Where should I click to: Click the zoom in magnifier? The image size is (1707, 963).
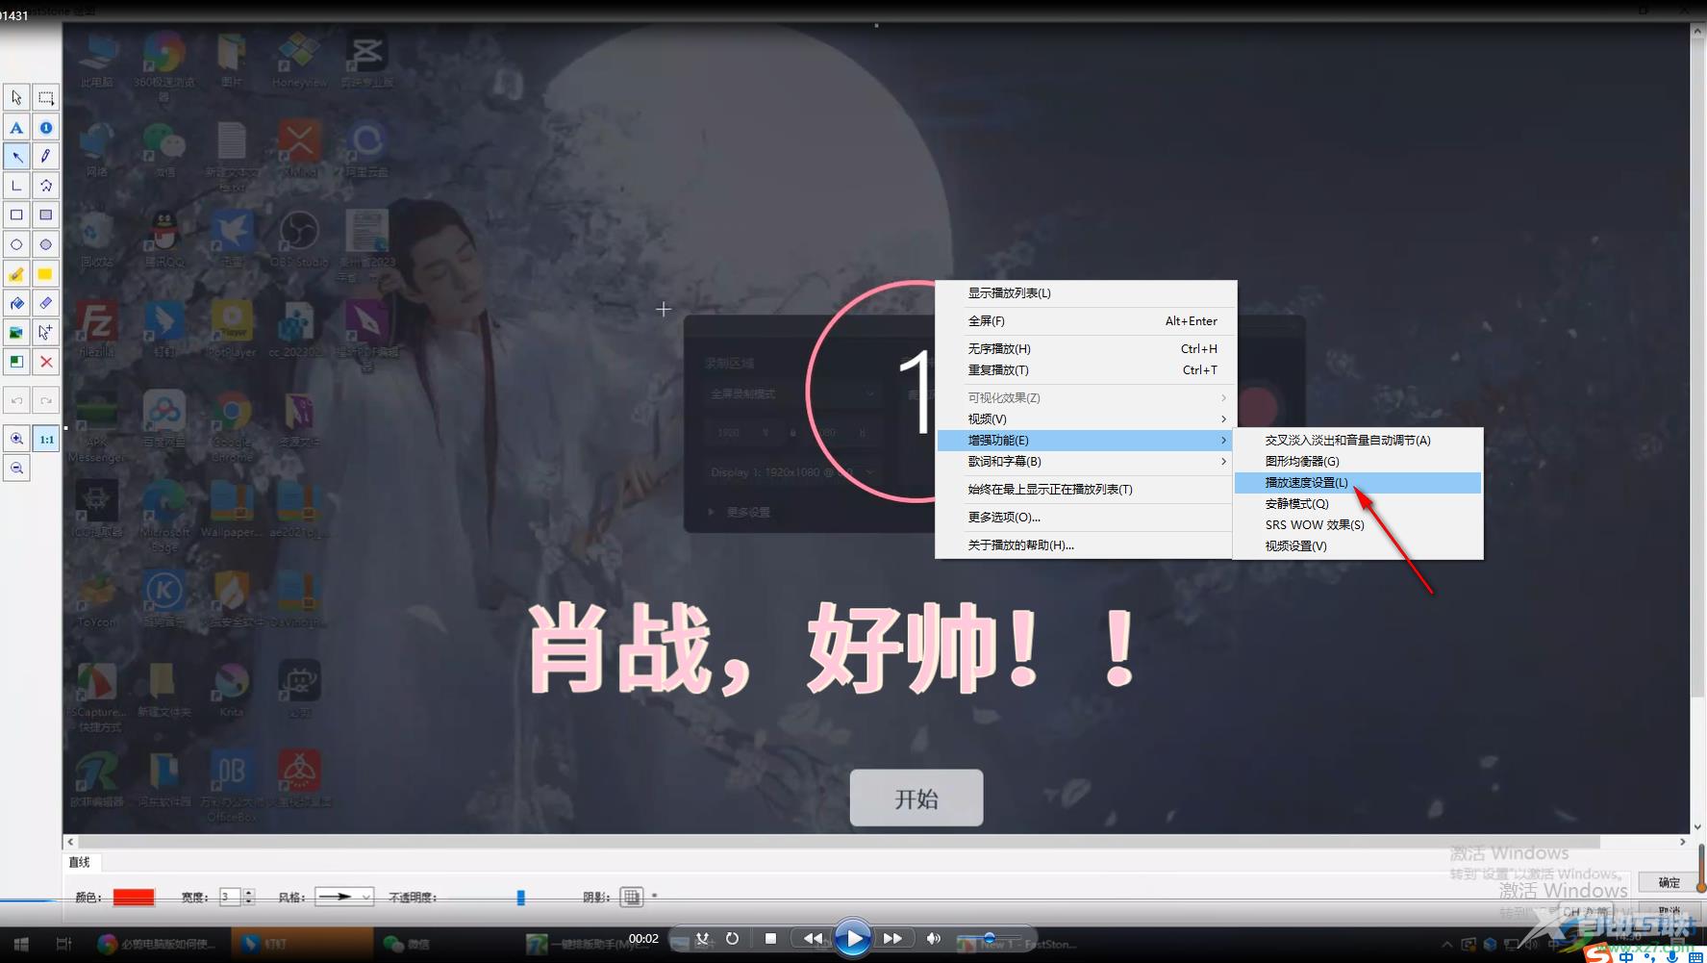(x=16, y=439)
